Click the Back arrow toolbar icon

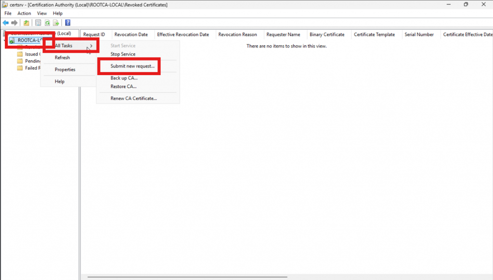(x=5, y=23)
